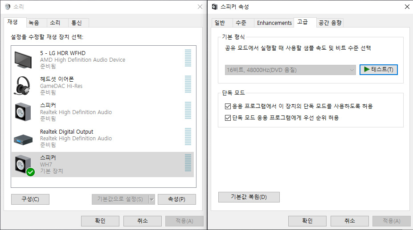Close the 소리 window
The width and height of the screenshot is (413, 230).
click(x=200, y=7)
